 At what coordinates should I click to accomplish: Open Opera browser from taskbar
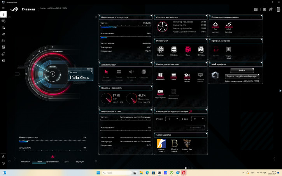(184, 173)
